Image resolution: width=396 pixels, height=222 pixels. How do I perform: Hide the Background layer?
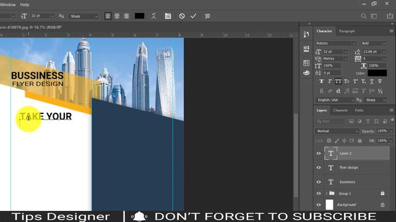(x=319, y=205)
